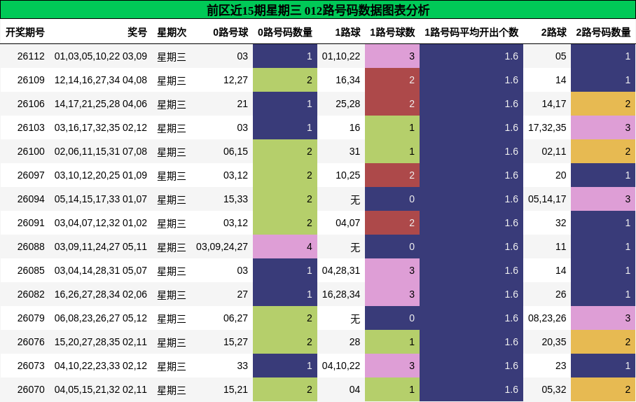The image size is (636, 402).
Task: Click prize numbers 02,06,11,15,31 07,08
Action: pyautogui.click(x=101, y=152)
